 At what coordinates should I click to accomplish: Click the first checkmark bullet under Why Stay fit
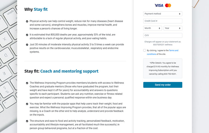27,21
